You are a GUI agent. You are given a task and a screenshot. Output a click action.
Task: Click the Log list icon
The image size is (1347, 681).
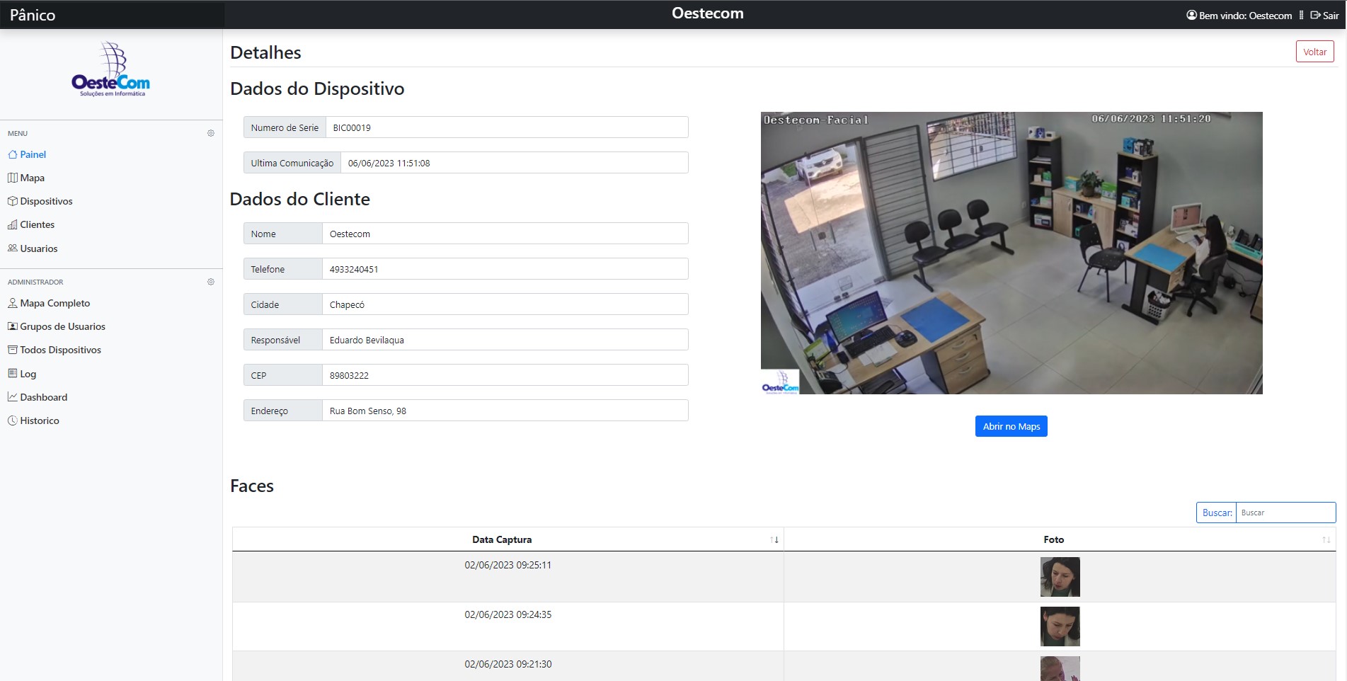point(12,373)
